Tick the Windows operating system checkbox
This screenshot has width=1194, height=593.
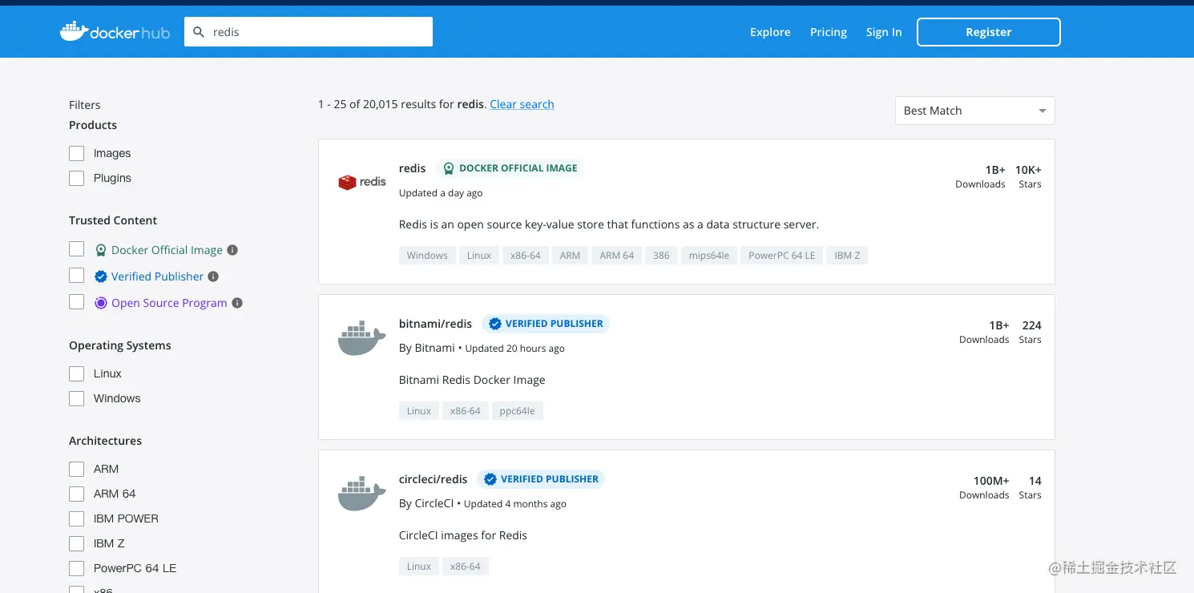[77, 399]
